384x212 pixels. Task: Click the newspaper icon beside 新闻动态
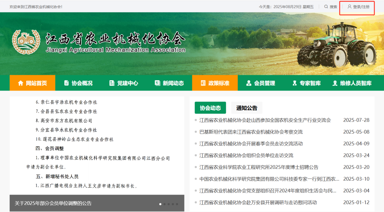(x=157, y=83)
